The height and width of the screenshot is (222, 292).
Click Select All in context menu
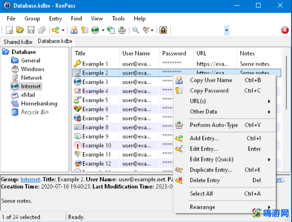click(x=224, y=194)
